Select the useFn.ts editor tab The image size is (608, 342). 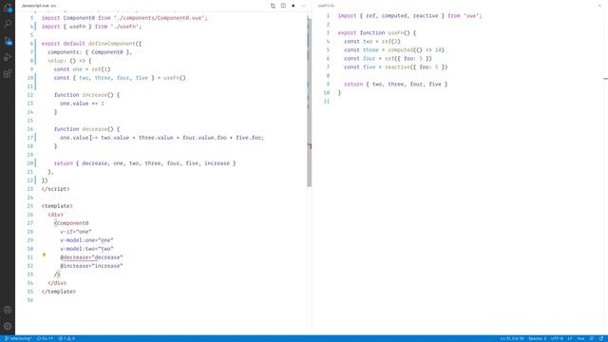[x=326, y=6]
